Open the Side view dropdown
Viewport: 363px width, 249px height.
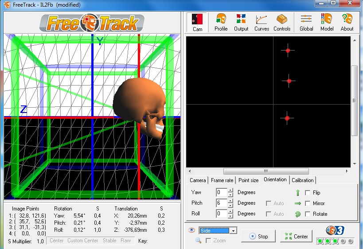[x=233, y=230]
